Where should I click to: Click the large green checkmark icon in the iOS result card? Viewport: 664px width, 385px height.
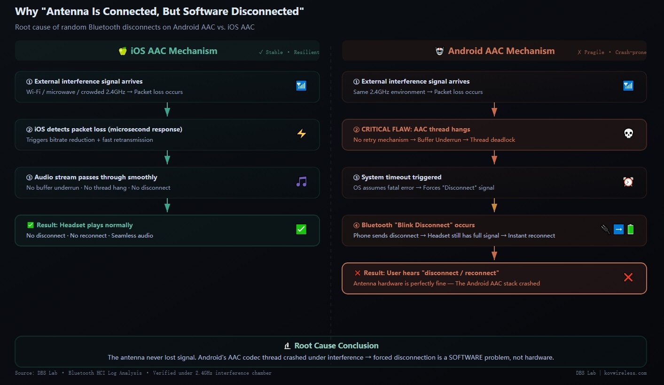pos(301,230)
